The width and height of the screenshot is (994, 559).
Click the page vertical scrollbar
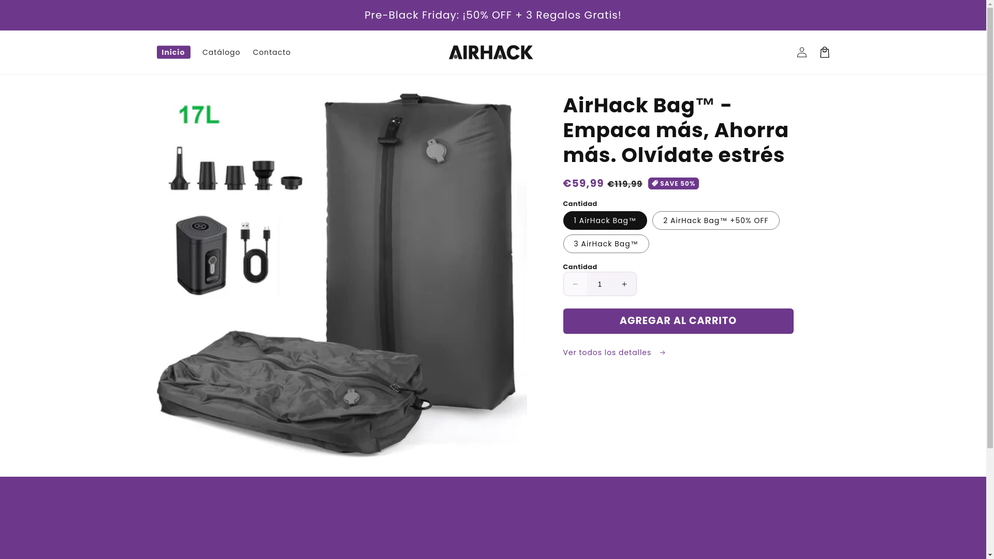click(x=990, y=279)
